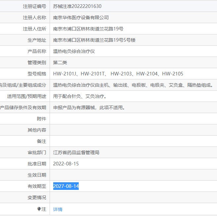The width and height of the screenshot is (217, 217).
Task: Click the value 第二类
Action: pos(60,63)
